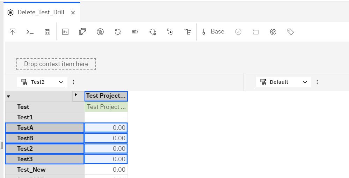The height and width of the screenshot is (178, 349).
Task: Select the 'Test Project...' column header
Action: (106, 96)
